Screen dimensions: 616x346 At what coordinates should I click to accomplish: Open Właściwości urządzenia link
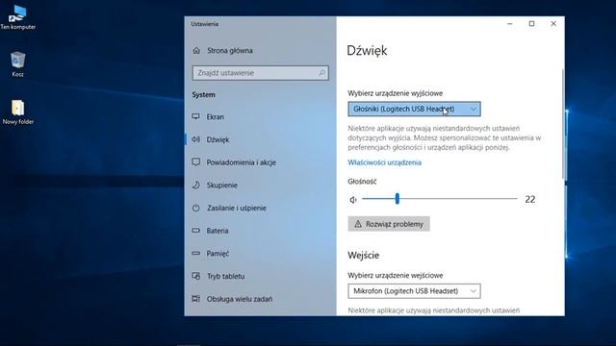[x=384, y=162]
